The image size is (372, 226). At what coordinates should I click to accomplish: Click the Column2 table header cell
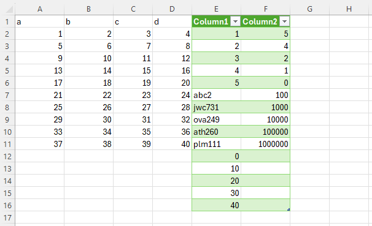[x=265, y=21]
